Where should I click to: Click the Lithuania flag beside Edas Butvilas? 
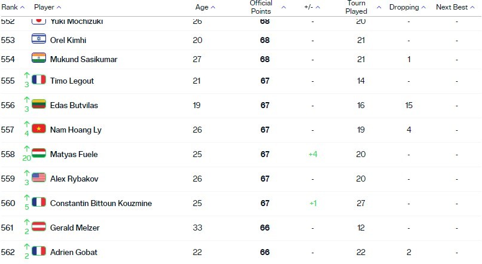tap(39, 104)
